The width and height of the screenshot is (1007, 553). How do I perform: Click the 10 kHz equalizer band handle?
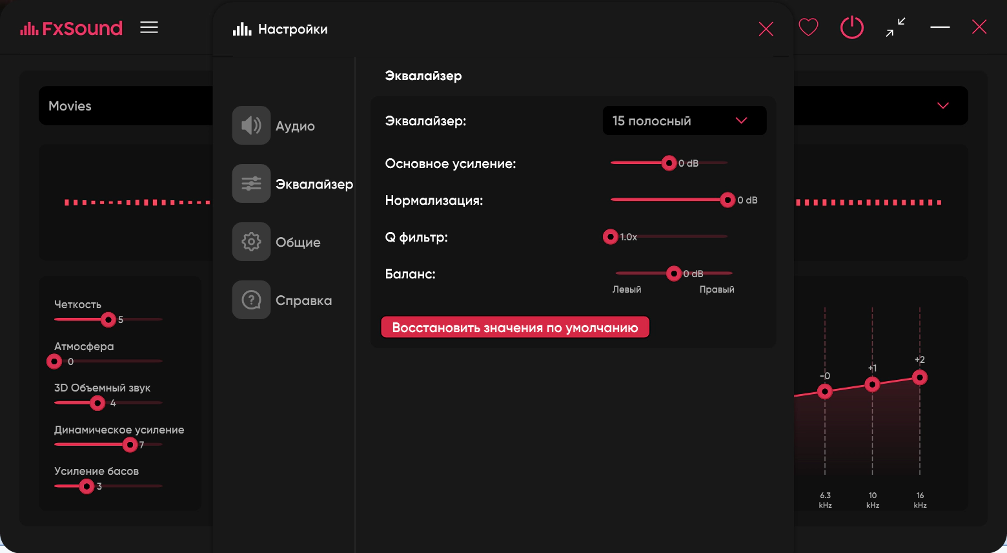[872, 385]
